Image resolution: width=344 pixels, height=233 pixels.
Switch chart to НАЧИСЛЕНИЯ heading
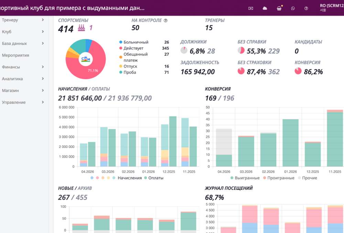click(73, 89)
